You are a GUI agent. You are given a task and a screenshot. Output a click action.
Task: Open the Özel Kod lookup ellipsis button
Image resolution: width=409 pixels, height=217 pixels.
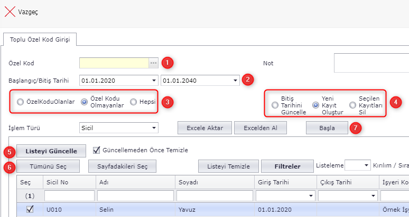pyautogui.click(x=153, y=63)
